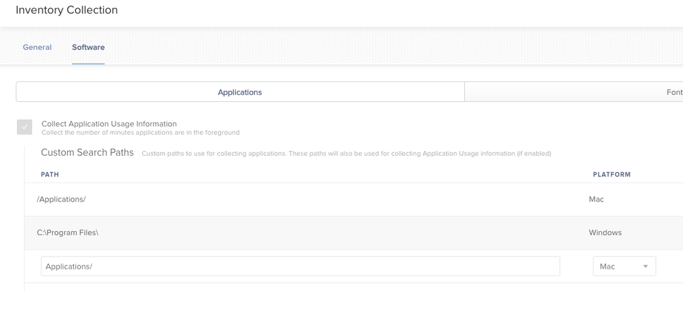Click the custom paths description text
The image size is (683, 309).
(347, 153)
